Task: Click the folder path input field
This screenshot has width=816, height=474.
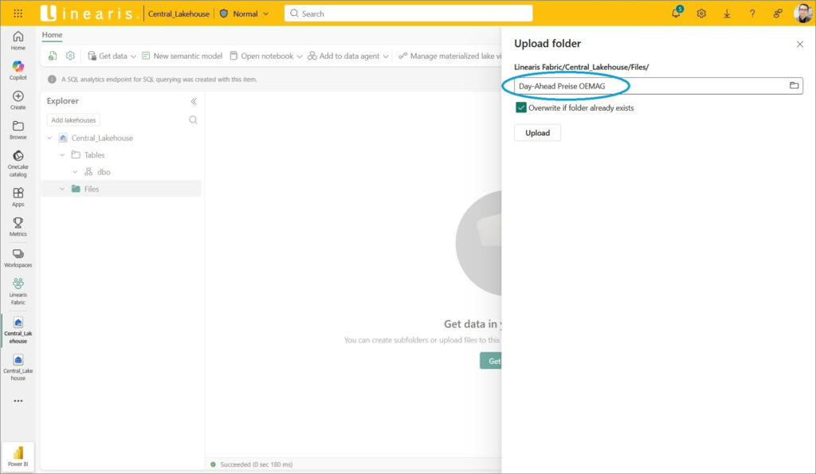Action: [x=645, y=86]
